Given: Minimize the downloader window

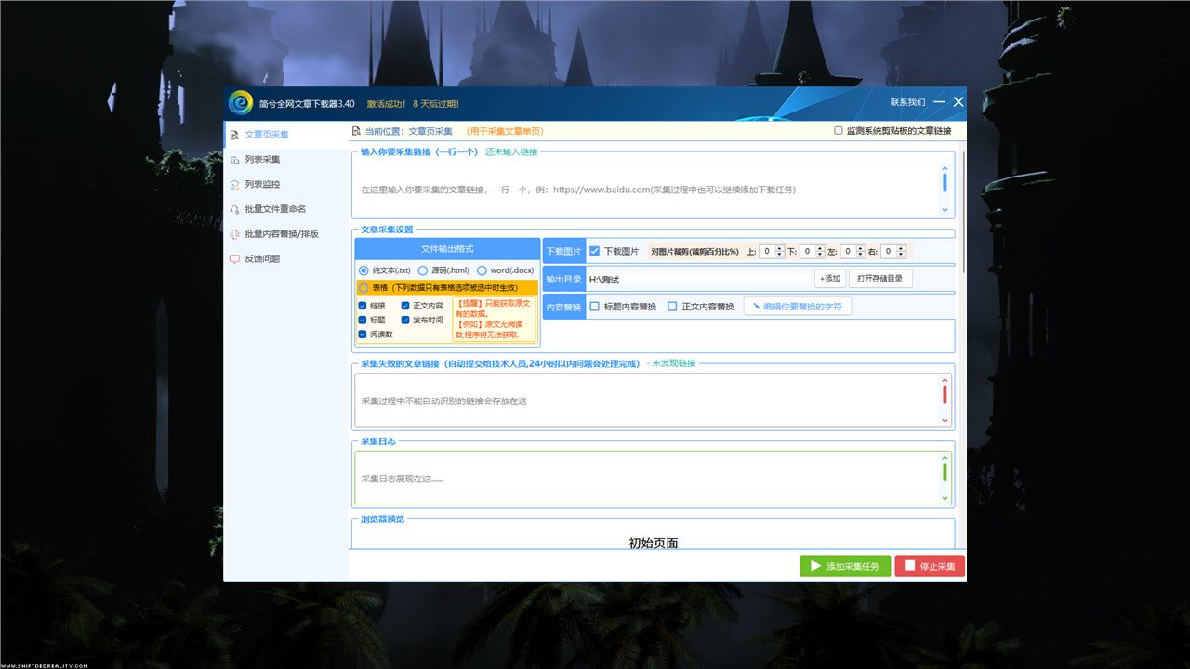Looking at the screenshot, I should 940,102.
